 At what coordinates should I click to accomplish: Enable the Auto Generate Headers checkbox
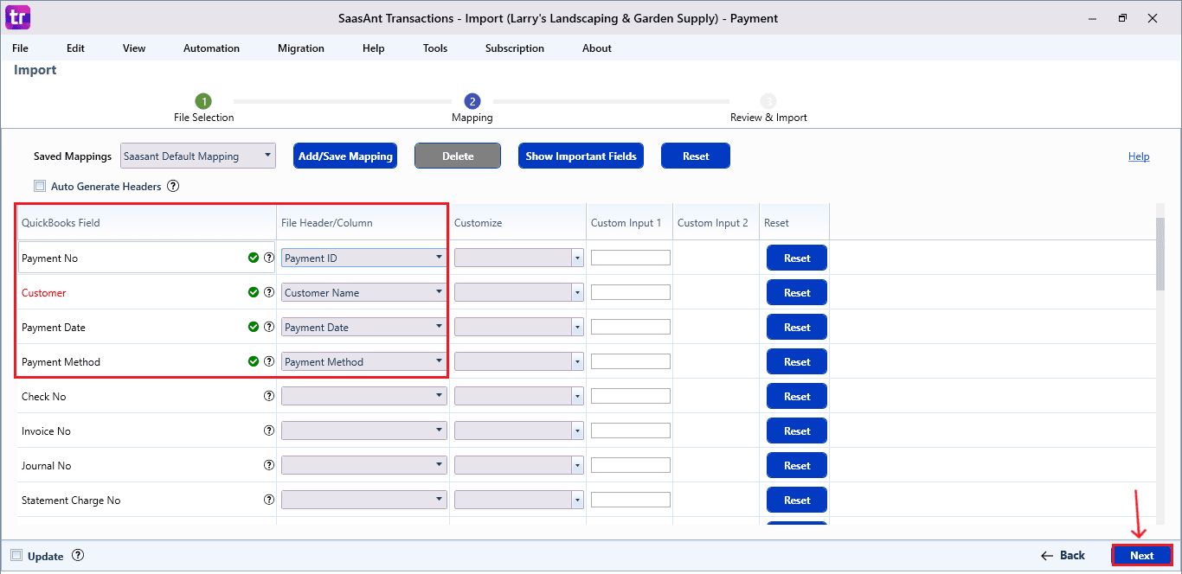click(x=39, y=186)
